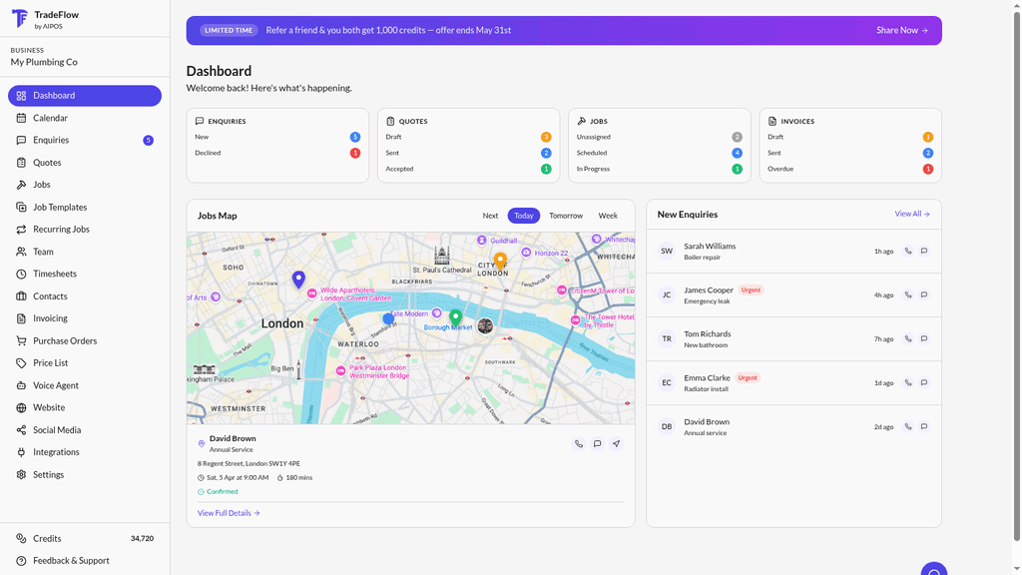The height and width of the screenshot is (575, 1022).
Task: Call Sarah Williams using phone icon
Action: tap(908, 251)
